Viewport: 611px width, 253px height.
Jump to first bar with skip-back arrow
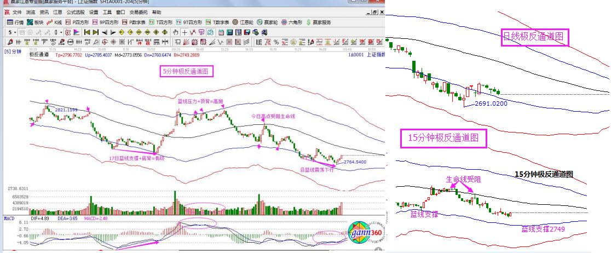pos(87,32)
